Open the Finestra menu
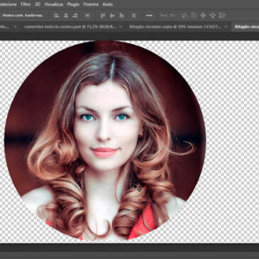259x259 pixels. click(x=91, y=4)
